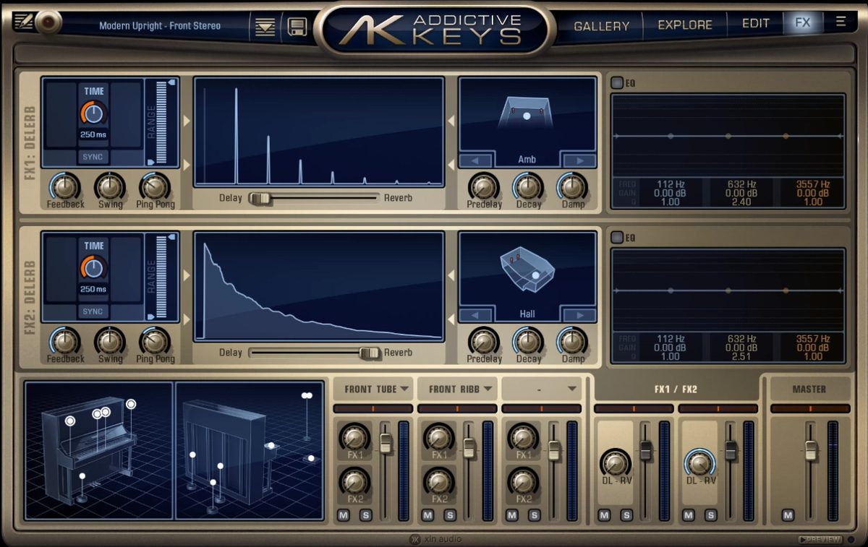This screenshot has width=868, height=547.
Task: Click the FX1 Swing knob
Action: tap(110, 186)
